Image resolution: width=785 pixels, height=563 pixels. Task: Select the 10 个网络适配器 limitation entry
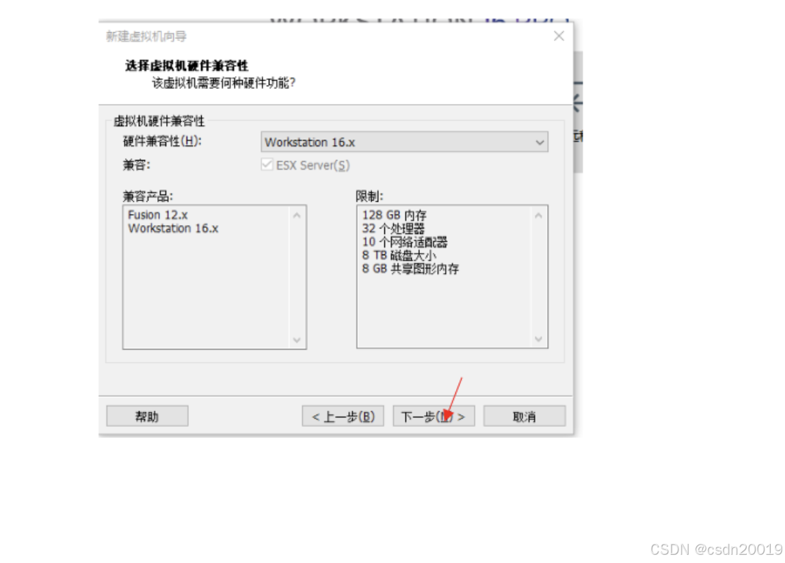pos(405,242)
